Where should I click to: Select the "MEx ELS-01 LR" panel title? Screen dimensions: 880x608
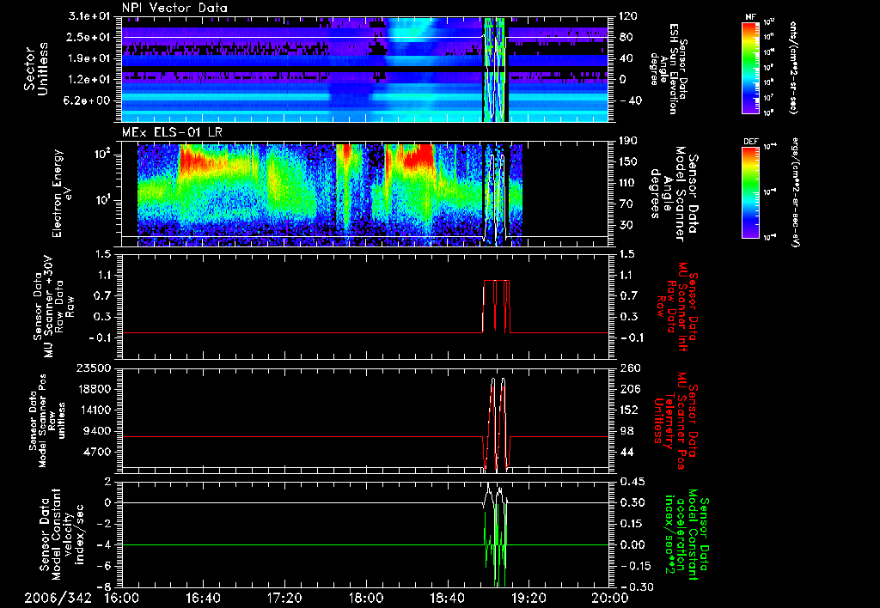pos(171,132)
